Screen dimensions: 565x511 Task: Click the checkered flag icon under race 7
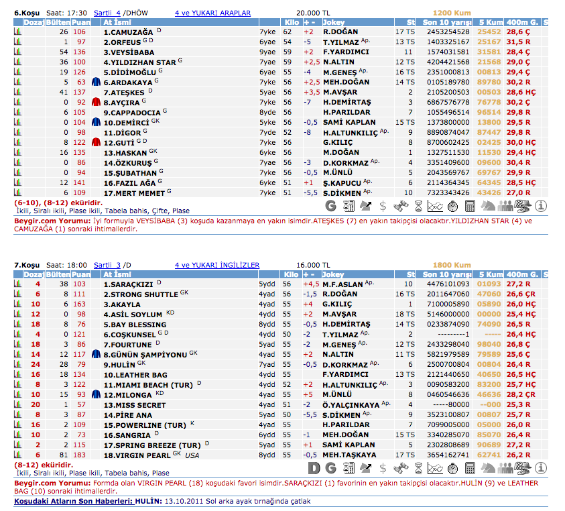523,467
